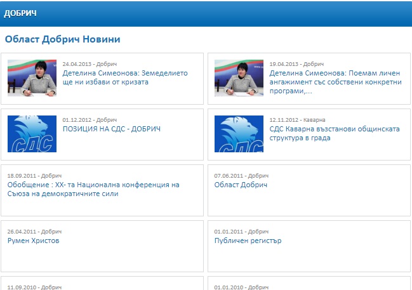Open article 'Земеделието ще ни избави от кризата'
Screen dimensions: 412x290
[x=125, y=77]
